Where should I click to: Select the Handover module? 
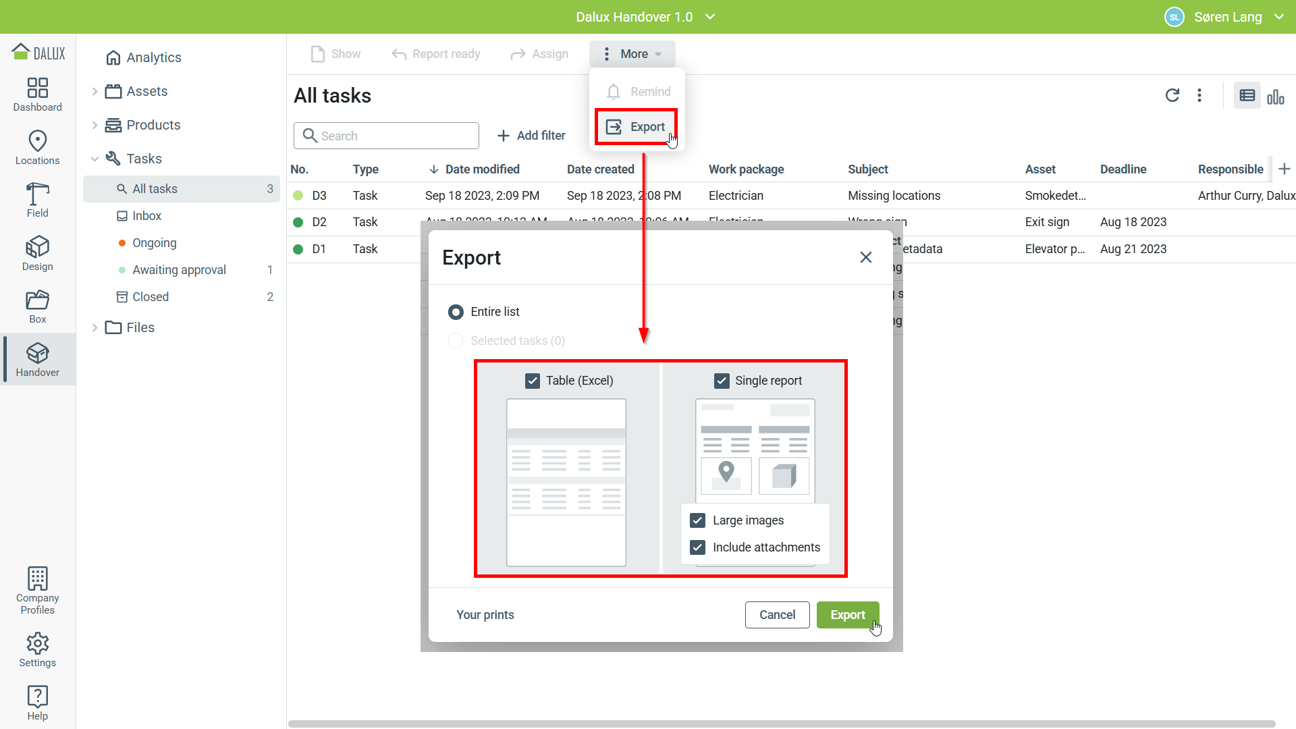(x=38, y=360)
